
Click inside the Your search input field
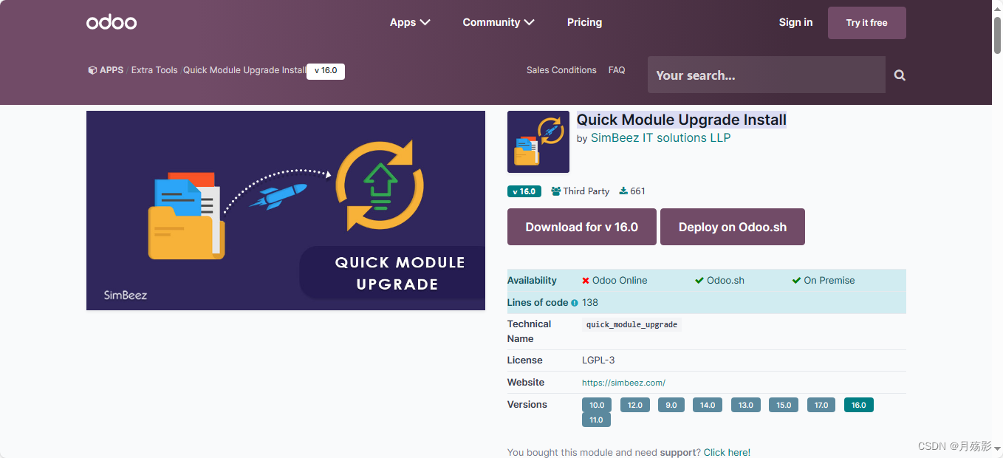click(x=766, y=75)
